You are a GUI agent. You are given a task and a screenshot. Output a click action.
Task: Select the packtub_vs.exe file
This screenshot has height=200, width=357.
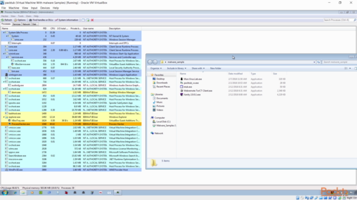pos(189,83)
